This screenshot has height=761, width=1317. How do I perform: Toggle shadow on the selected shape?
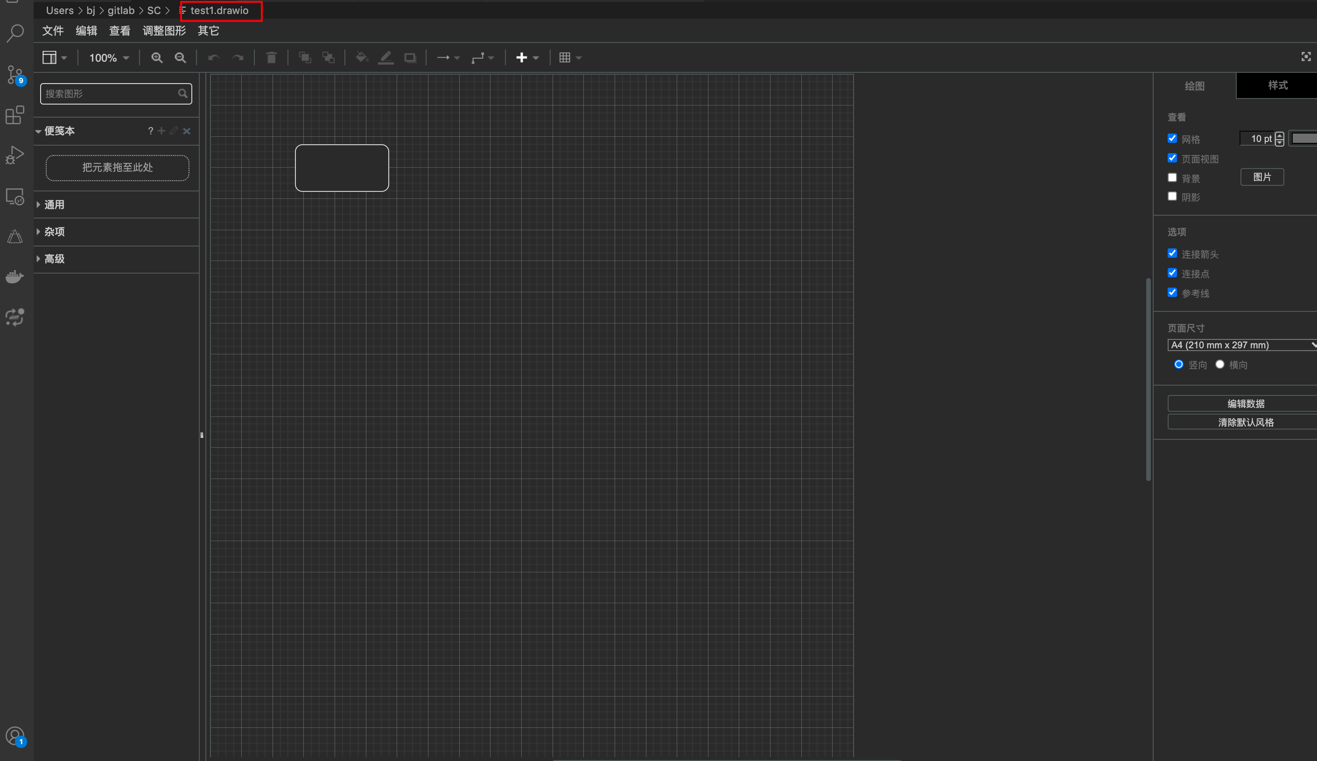pos(410,57)
